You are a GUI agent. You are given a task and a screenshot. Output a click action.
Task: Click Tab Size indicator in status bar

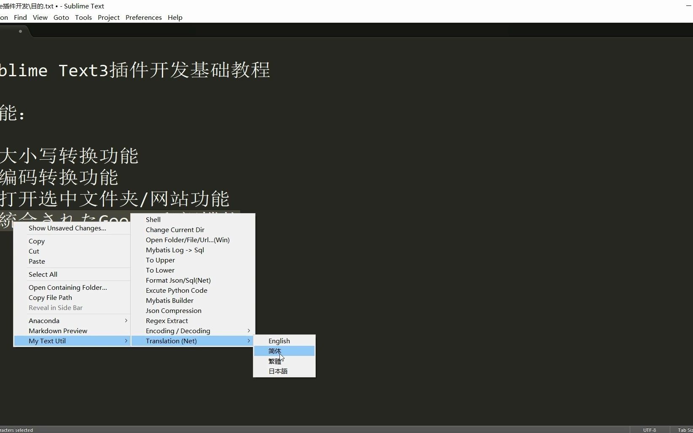pyautogui.click(x=685, y=430)
